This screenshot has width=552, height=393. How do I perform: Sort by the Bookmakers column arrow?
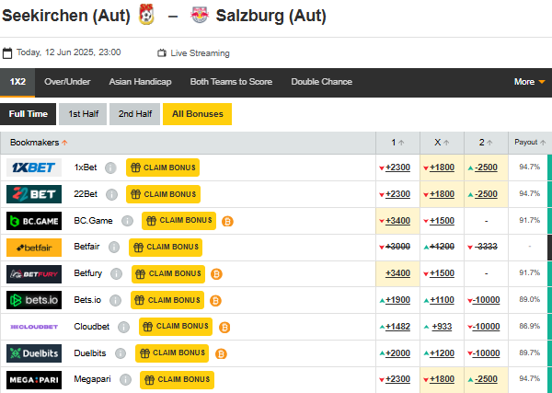click(64, 144)
